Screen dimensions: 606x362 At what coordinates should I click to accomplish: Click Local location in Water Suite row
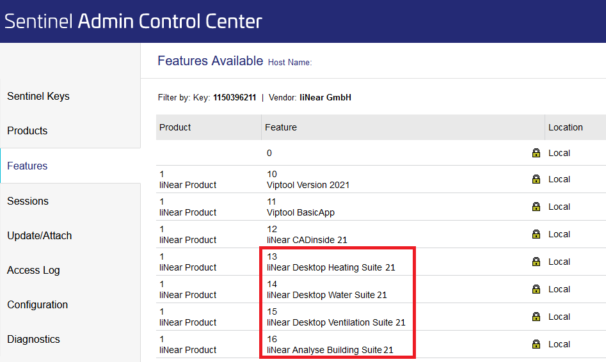click(559, 289)
